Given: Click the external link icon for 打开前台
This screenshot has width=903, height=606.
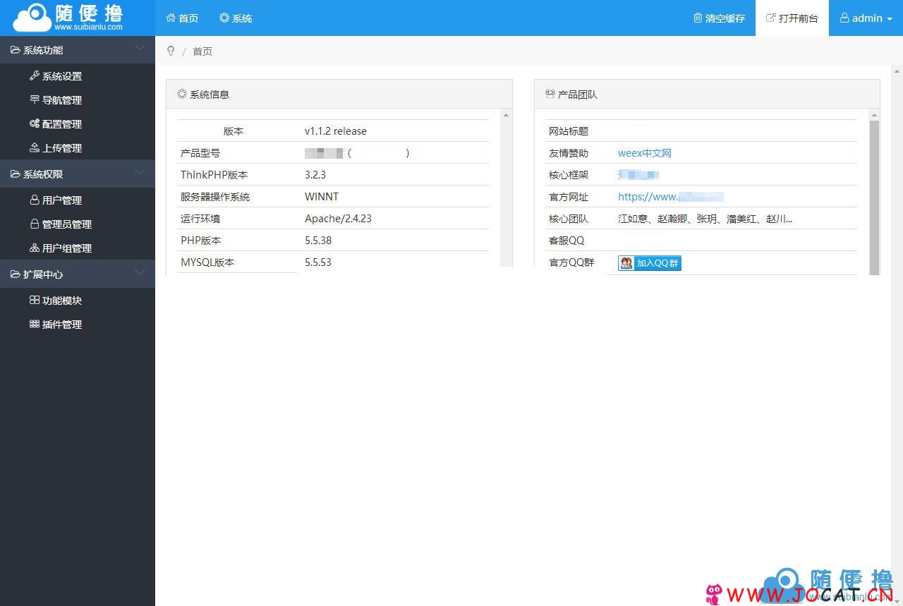Looking at the screenshot, I should [771, 18].
